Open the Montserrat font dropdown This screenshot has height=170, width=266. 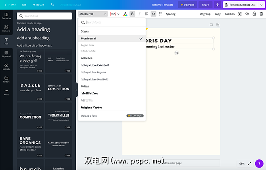[x=93, y=14]
